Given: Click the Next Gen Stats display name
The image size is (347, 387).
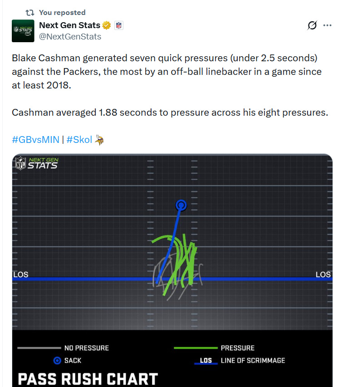Looking at the screenshot, I should tap(69, 25).
